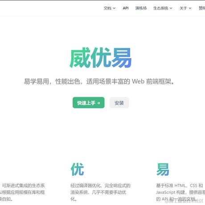Click the 安装 button
The width and height of the screenshot is (205, 205).
[x=119, y=102]
